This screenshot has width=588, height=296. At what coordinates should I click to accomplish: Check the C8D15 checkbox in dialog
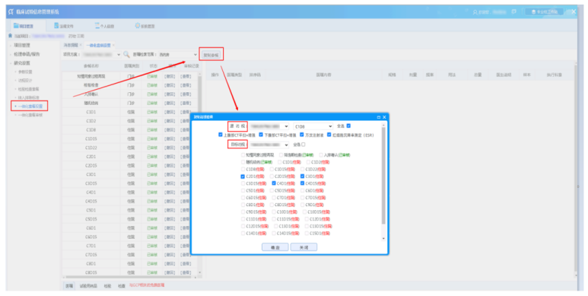coord(272,205)
